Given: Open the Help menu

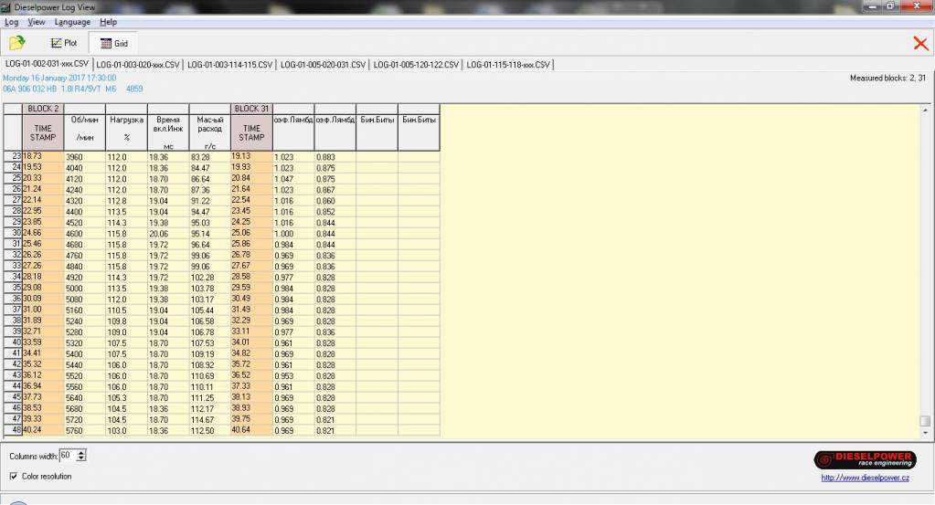Looking at the screenshot, I should pyautogui.click(x=108, y=22).
